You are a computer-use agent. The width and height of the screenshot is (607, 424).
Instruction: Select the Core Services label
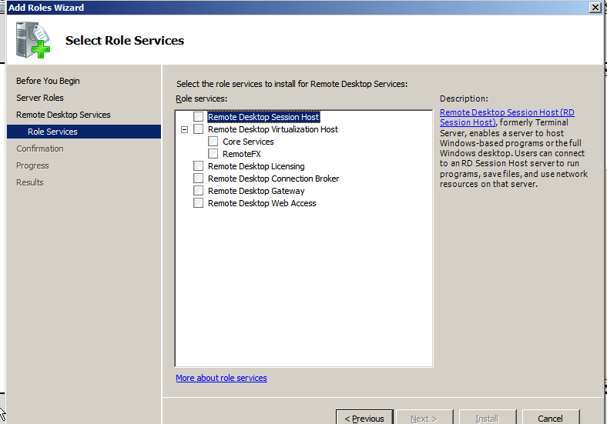pos(248,142)
